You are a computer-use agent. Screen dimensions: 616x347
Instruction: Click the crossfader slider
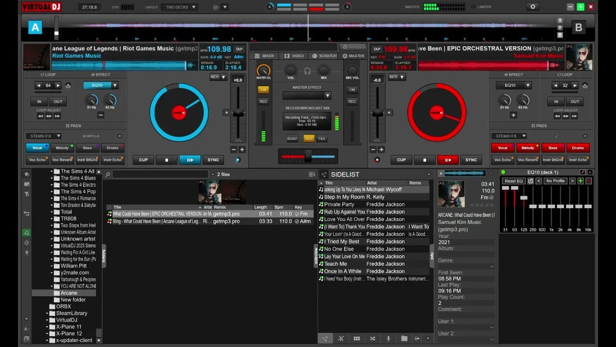(308, 156)
